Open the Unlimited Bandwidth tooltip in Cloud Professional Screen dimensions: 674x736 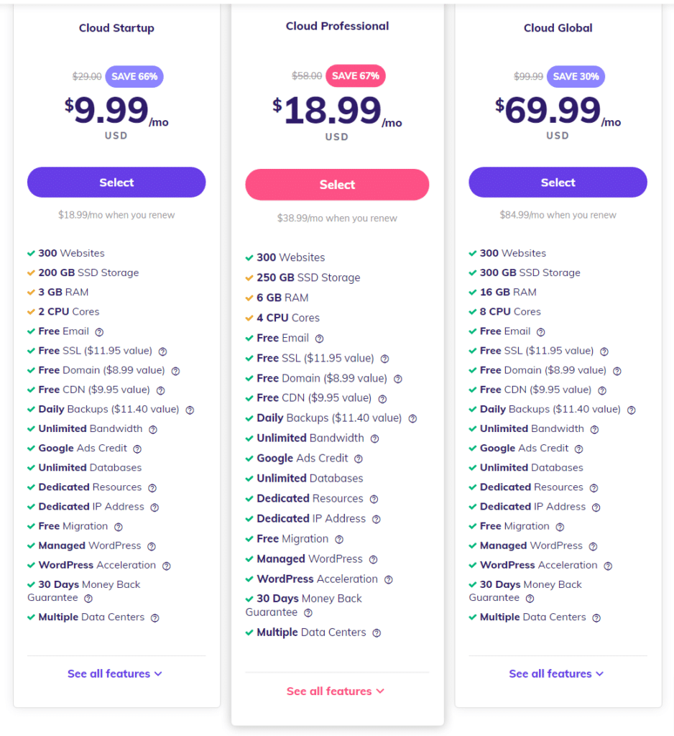click(x=374, y=438)
